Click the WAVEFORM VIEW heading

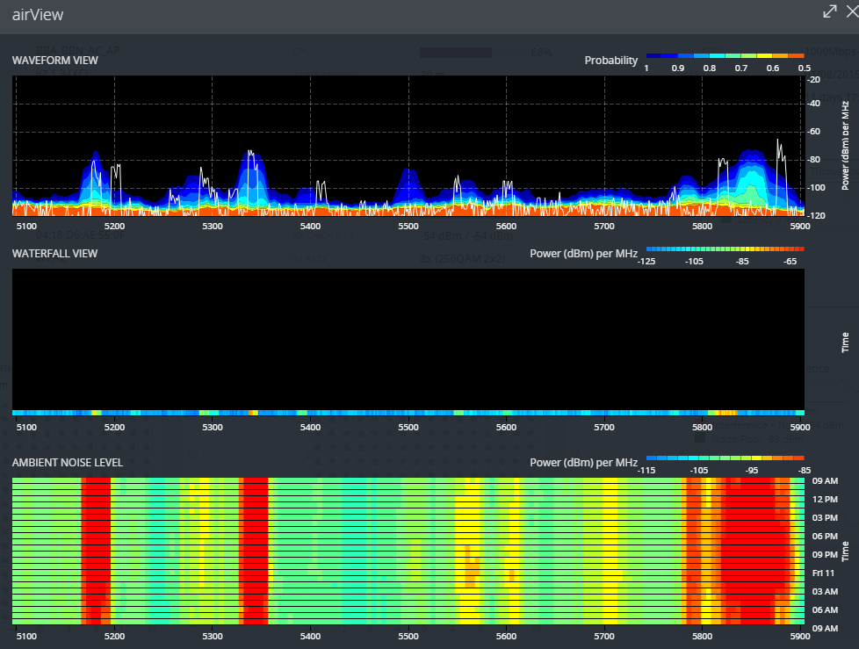(54, 61)
